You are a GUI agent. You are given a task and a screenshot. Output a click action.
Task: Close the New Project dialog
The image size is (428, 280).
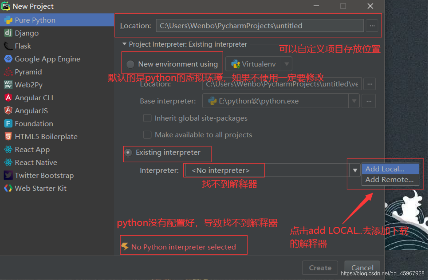[x=370, y=6]
